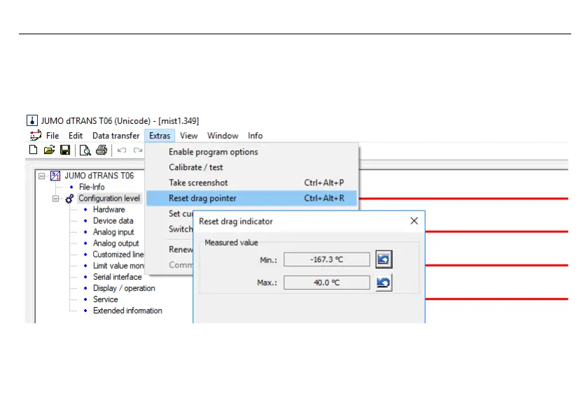588x417 pixels.
Task: Click the Min. measured value field
Action: click(x=327, y=260)
